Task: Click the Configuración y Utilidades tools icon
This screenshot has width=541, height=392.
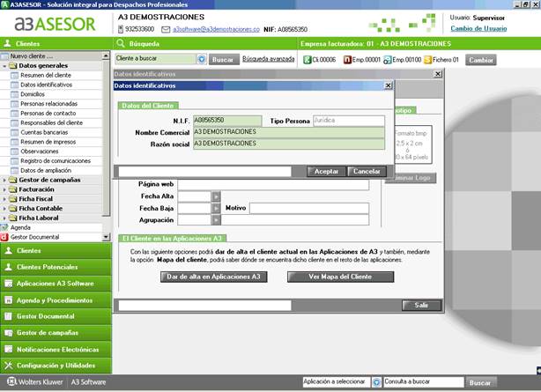Action: pos(9,365)
